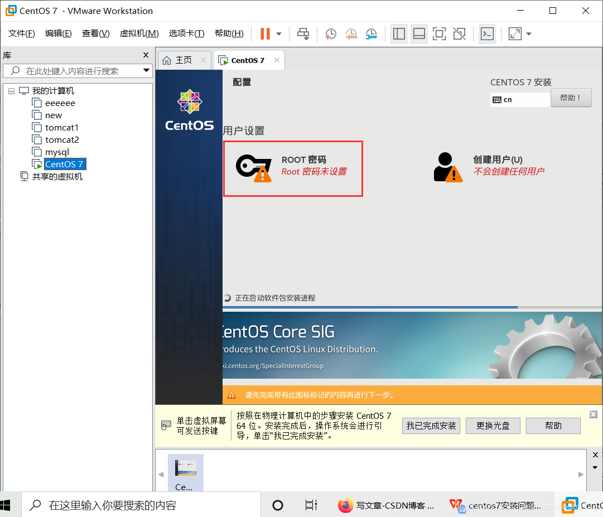Click the keyboard hint icon in yellow bar
This screenshot has width=603, height=517.
pos(166,425)
